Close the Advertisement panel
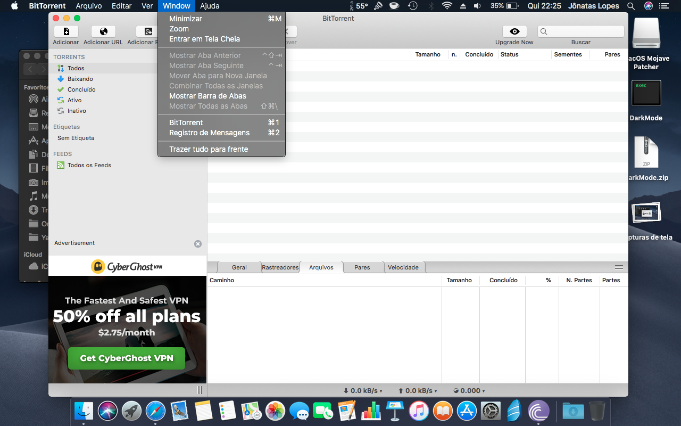The image size is (681, 426). coord(198,244)
